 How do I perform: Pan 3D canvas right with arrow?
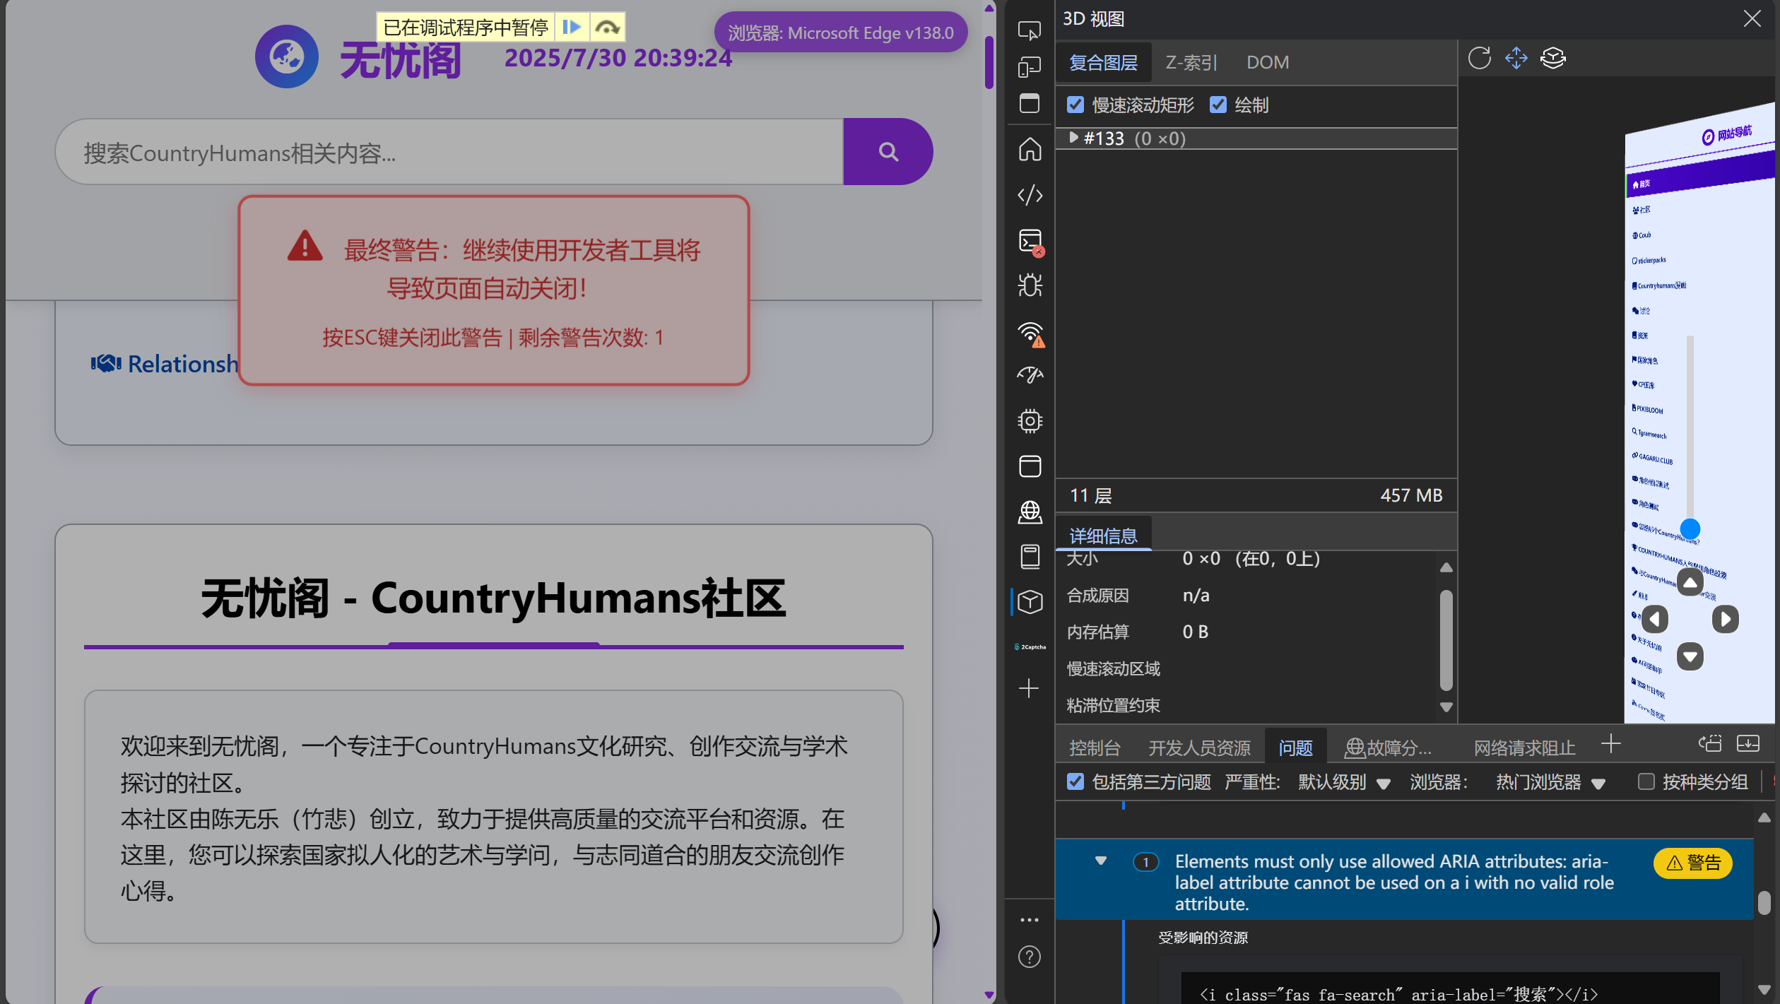(1726, 620)
